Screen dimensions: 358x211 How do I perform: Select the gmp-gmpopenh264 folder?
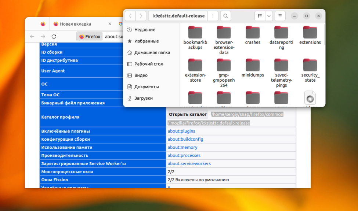[224, 73]
